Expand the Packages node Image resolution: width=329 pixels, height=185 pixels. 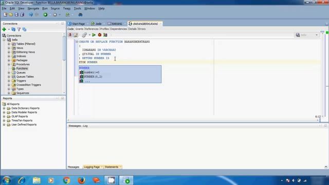[9, 60]
